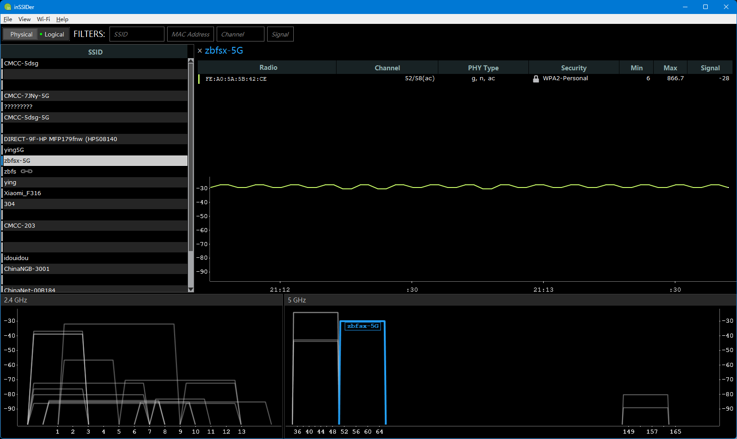Click the lock icon beside WPA2-Personal
Image resolution: width=737 pixels, height=439 pixels.
(x=536, y=79)
